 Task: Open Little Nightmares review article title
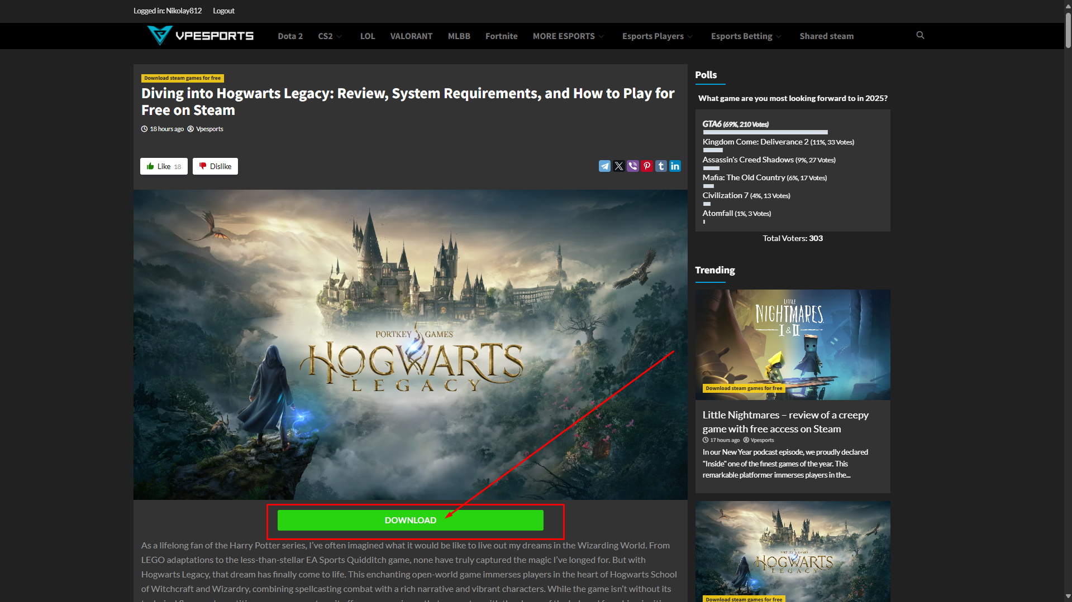click(785, 422)
